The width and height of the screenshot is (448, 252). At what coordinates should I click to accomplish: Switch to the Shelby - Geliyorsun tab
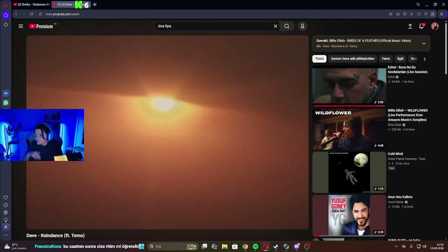pyautogui.click(x=31, y=5)
